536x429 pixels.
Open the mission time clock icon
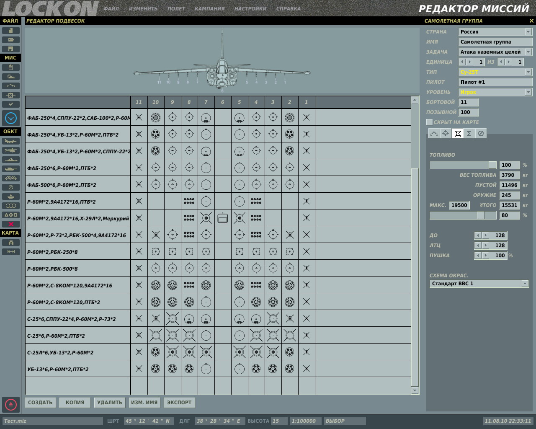[11, 118]
